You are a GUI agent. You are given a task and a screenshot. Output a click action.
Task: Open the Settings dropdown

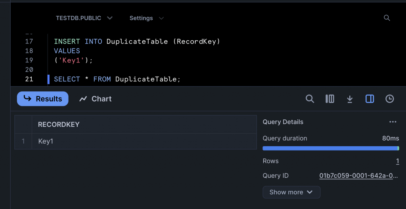click(146, 18)
